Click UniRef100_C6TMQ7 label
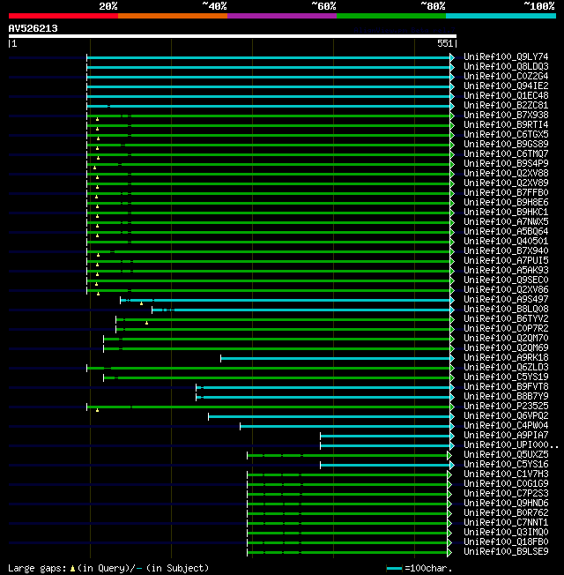 [x=506, y=154]
